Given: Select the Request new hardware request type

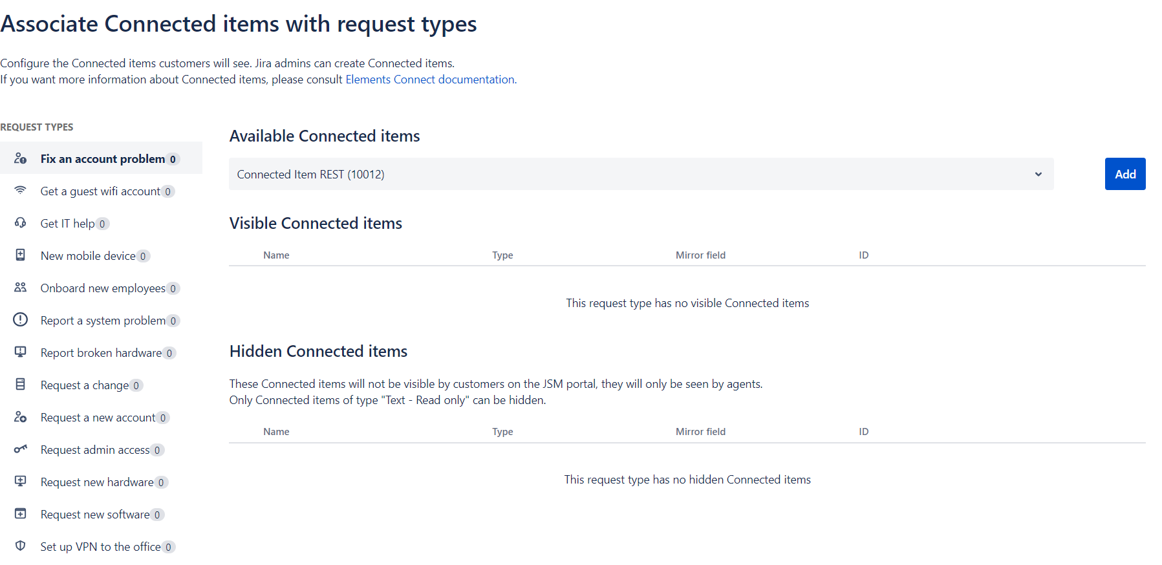Looking at the screenshot, I should pos(97,482).
